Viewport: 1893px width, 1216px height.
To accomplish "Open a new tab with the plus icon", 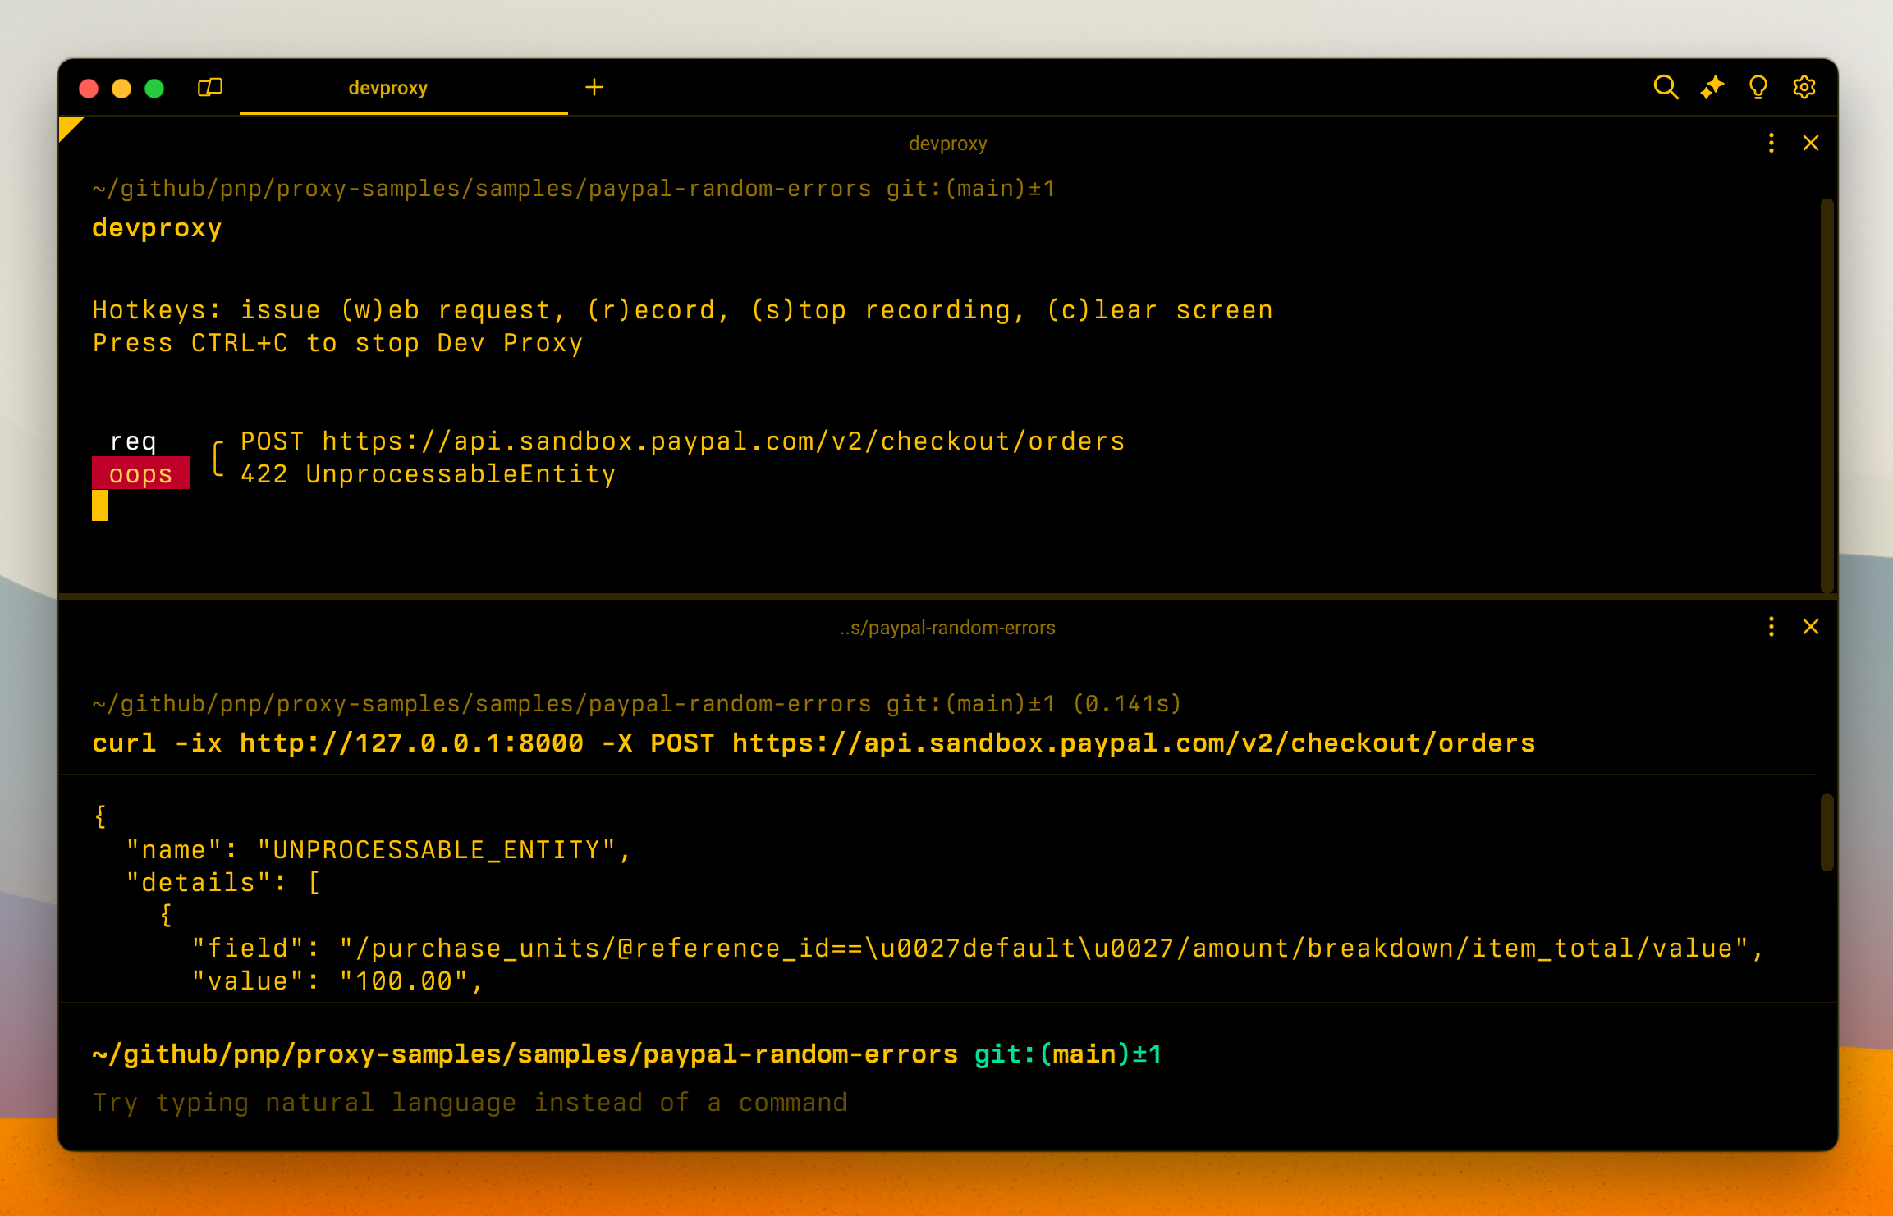I will (x=594, y=87).
